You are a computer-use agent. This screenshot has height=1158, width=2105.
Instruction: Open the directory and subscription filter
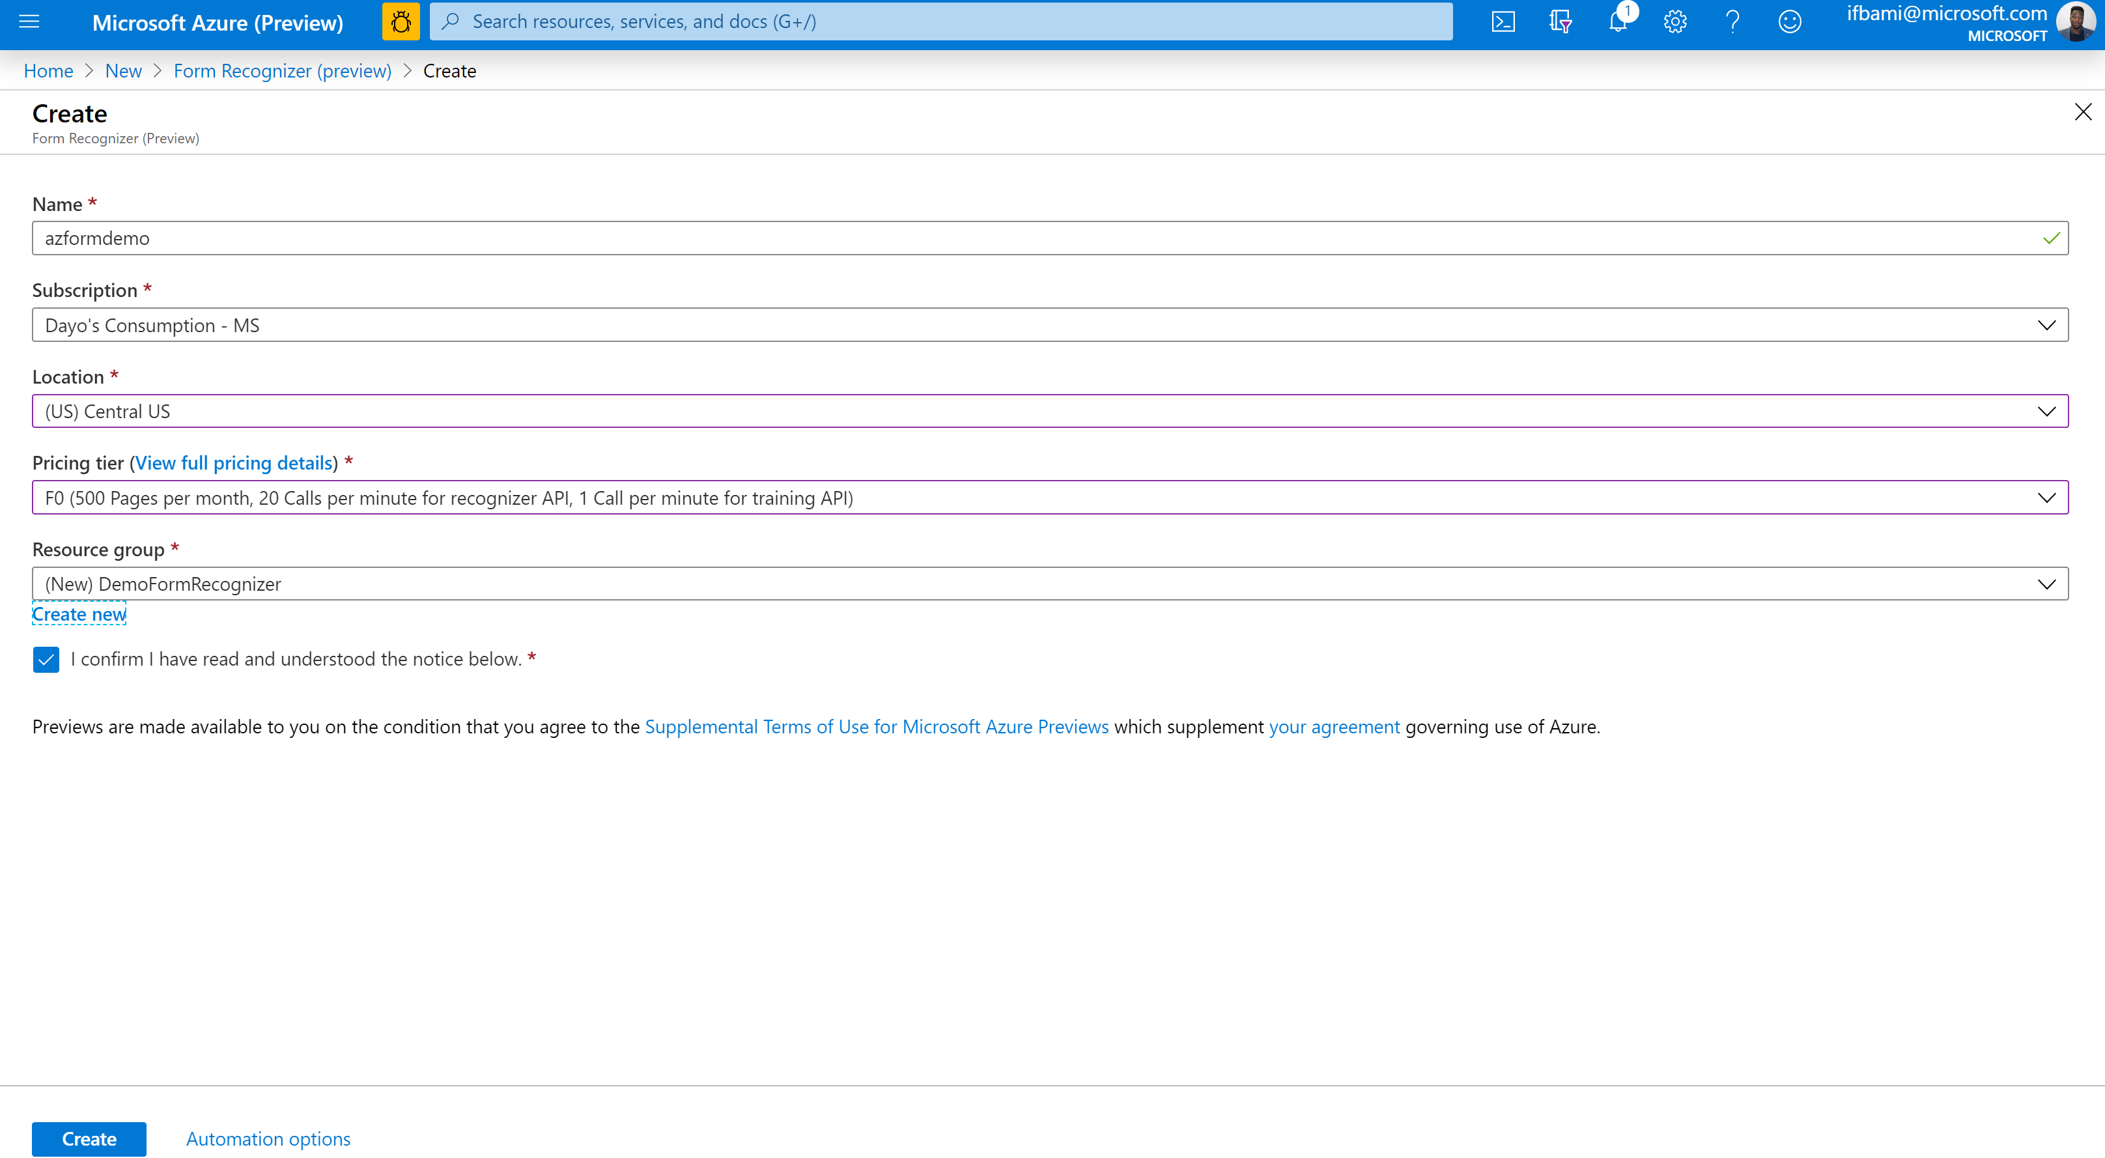pos(1560,22)
